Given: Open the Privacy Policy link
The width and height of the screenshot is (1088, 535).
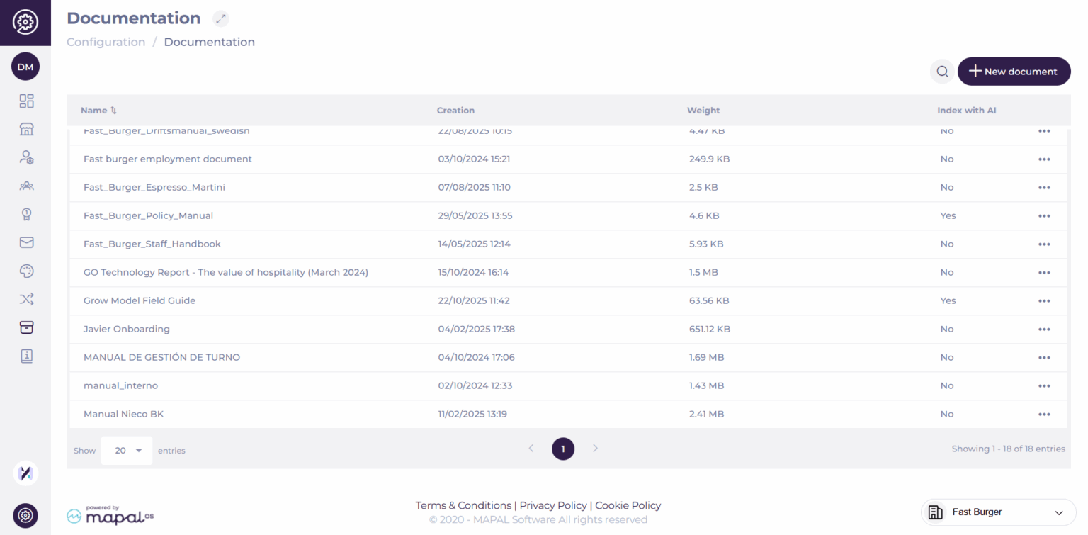Looking at the screenshot, I should 552,505.
